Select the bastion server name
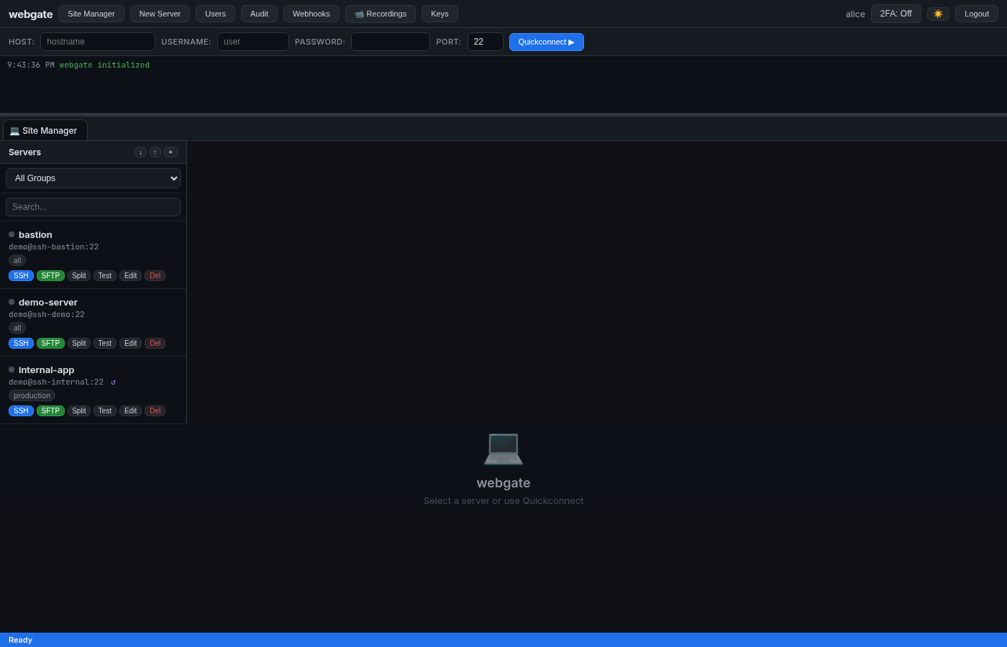This screenshot has width=1007, height=647. (x=35, y=235)
